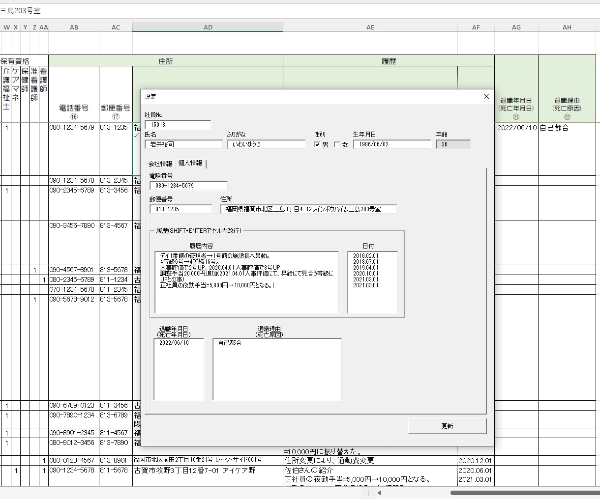Click the 電話番号 ⑯ header cell
Screen dimensions: 600x499
[74, 94]
